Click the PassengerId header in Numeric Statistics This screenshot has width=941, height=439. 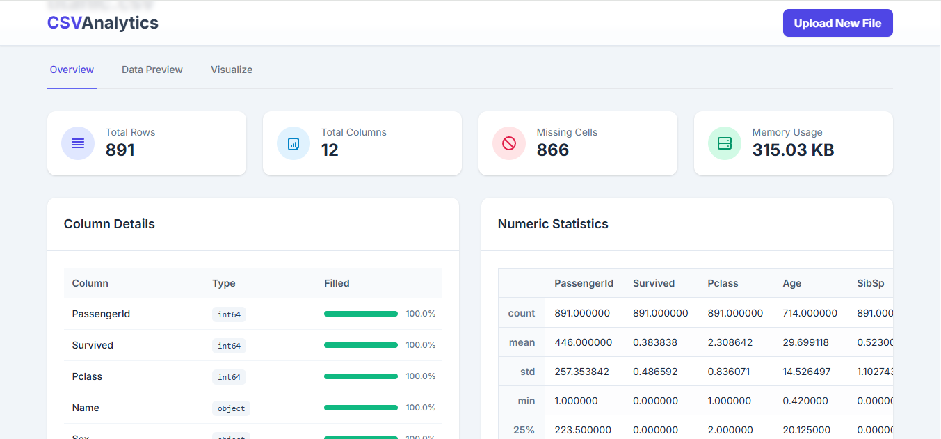(584, 283)
